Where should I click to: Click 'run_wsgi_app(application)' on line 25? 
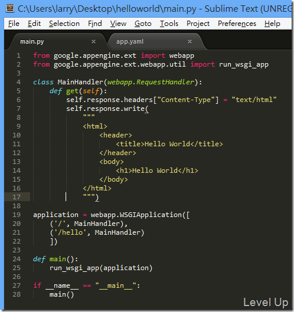click(x=101, y=268)
